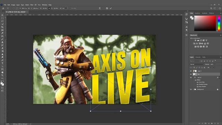Select the Brush tool
Image resolution: width=222 pixels, height=125 pixels.
pos(2,39)
